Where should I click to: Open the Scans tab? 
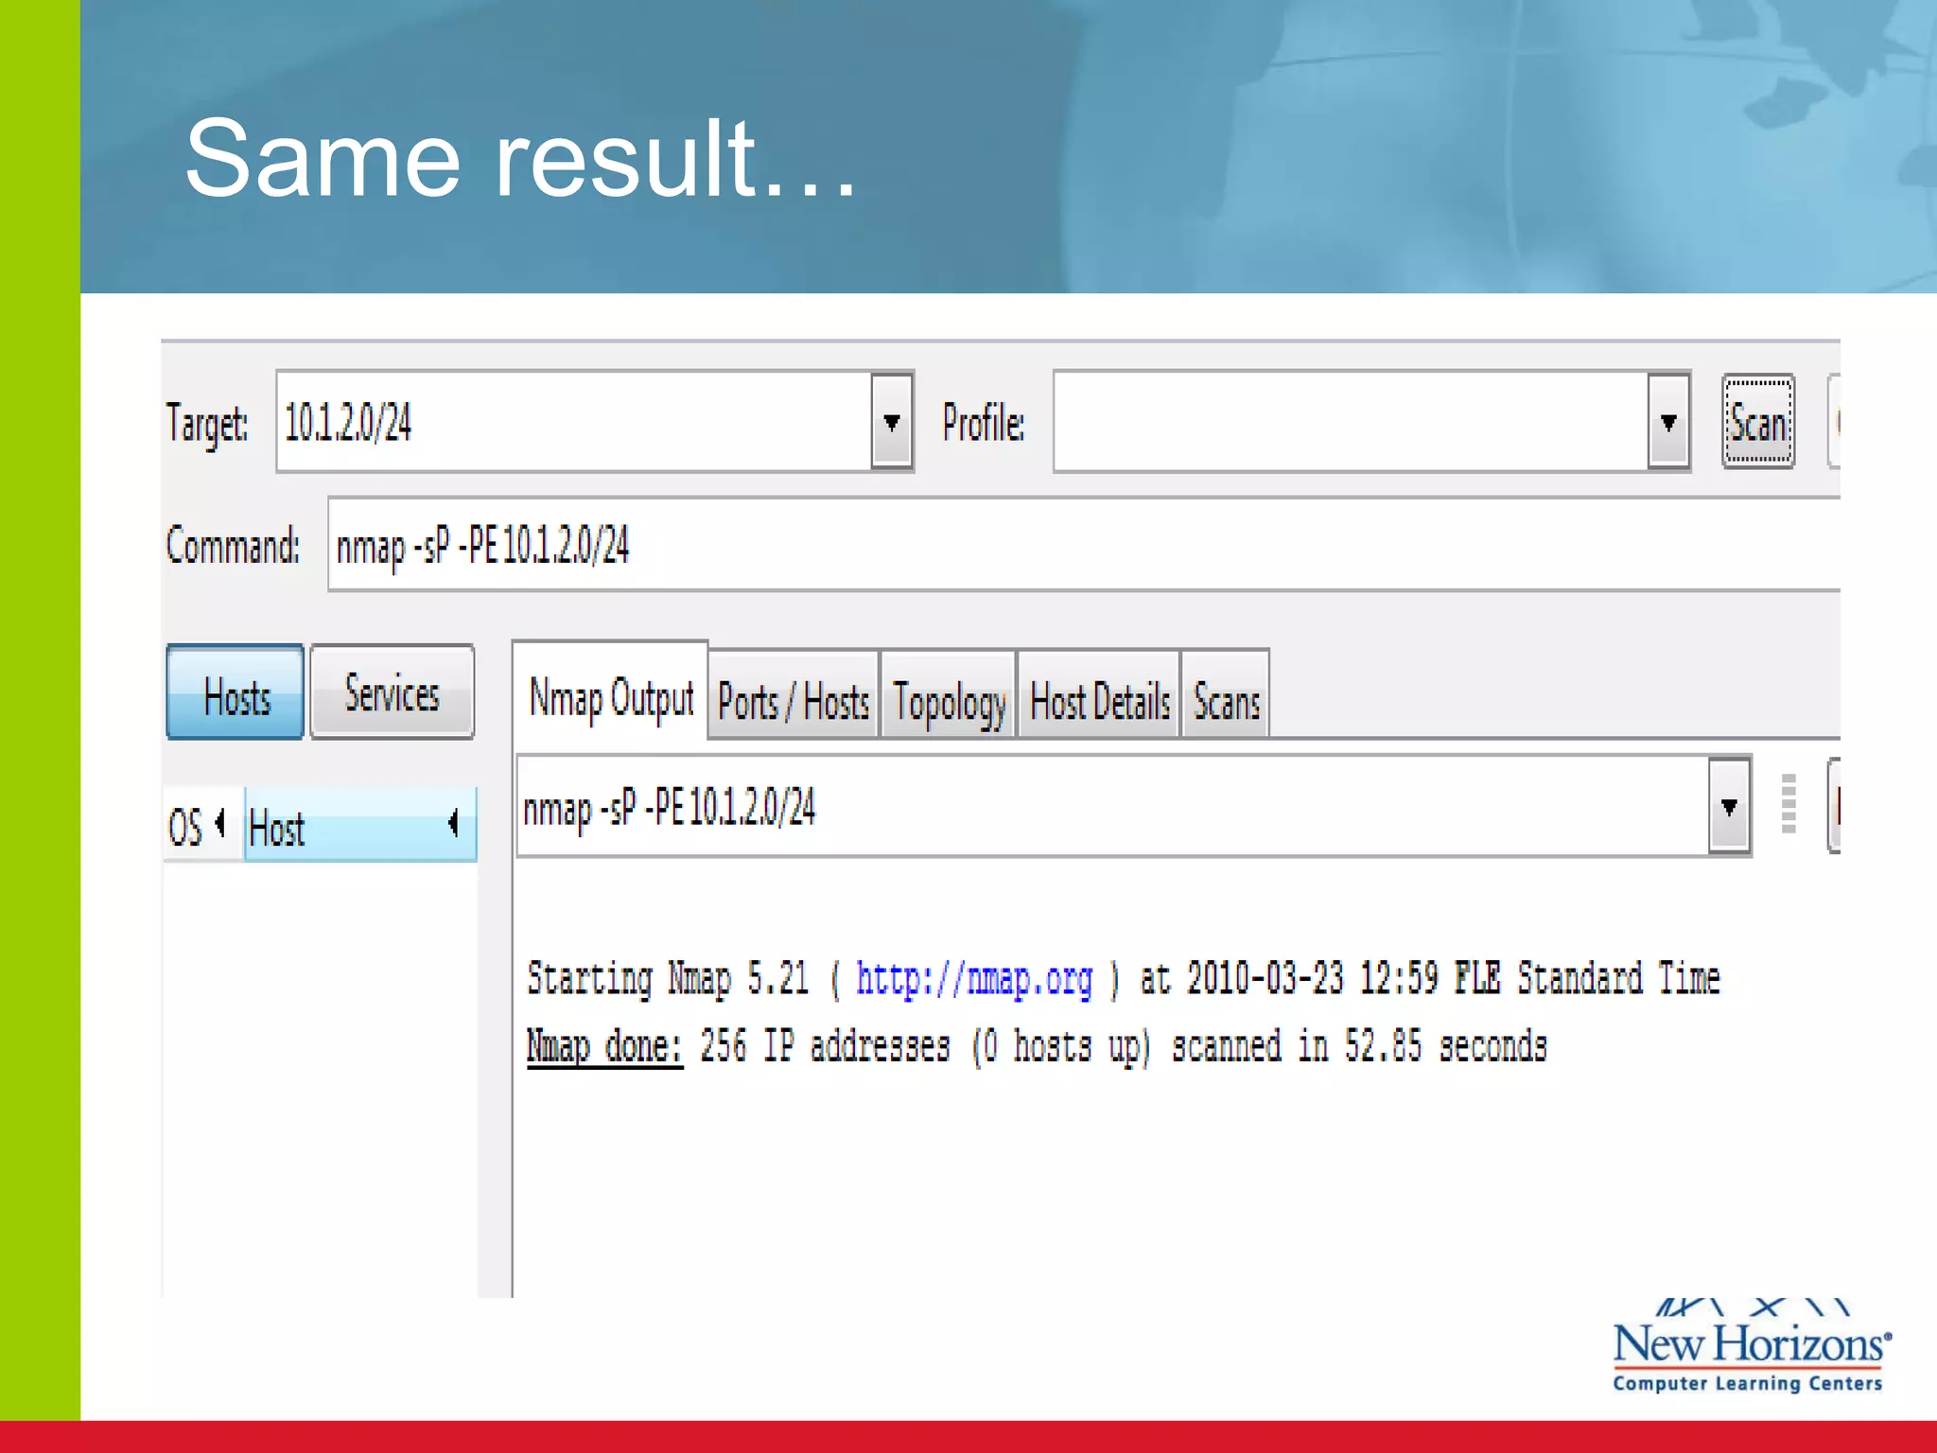1226,701
